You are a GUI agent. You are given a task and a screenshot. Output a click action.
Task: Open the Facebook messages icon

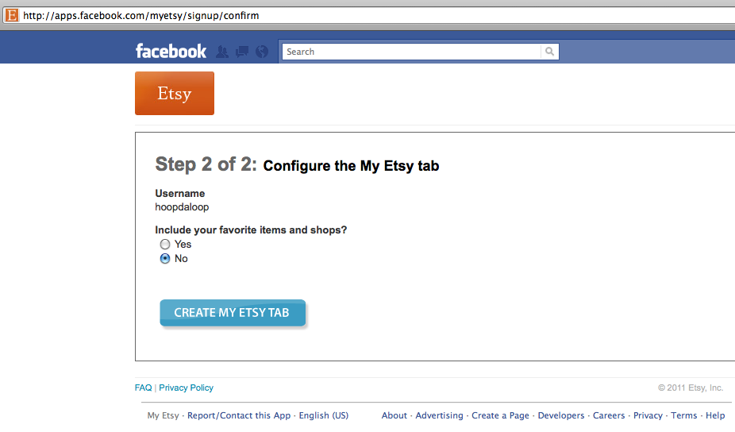(242, 52)
